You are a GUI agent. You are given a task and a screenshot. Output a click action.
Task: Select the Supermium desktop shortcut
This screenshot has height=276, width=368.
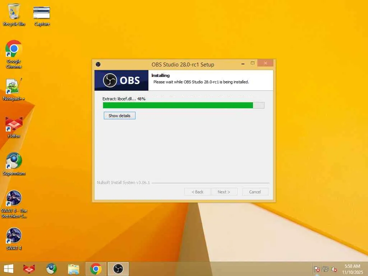[x=14, y=164]
